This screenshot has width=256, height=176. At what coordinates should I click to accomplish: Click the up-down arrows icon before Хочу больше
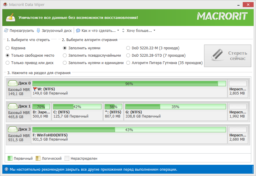pyautogui.click(x=123, y=30)
